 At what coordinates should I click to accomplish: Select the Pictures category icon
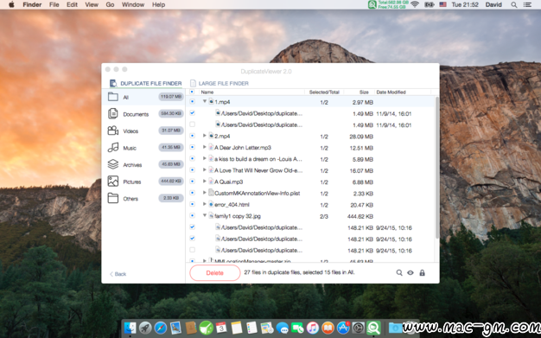click(x=113, y=182)
